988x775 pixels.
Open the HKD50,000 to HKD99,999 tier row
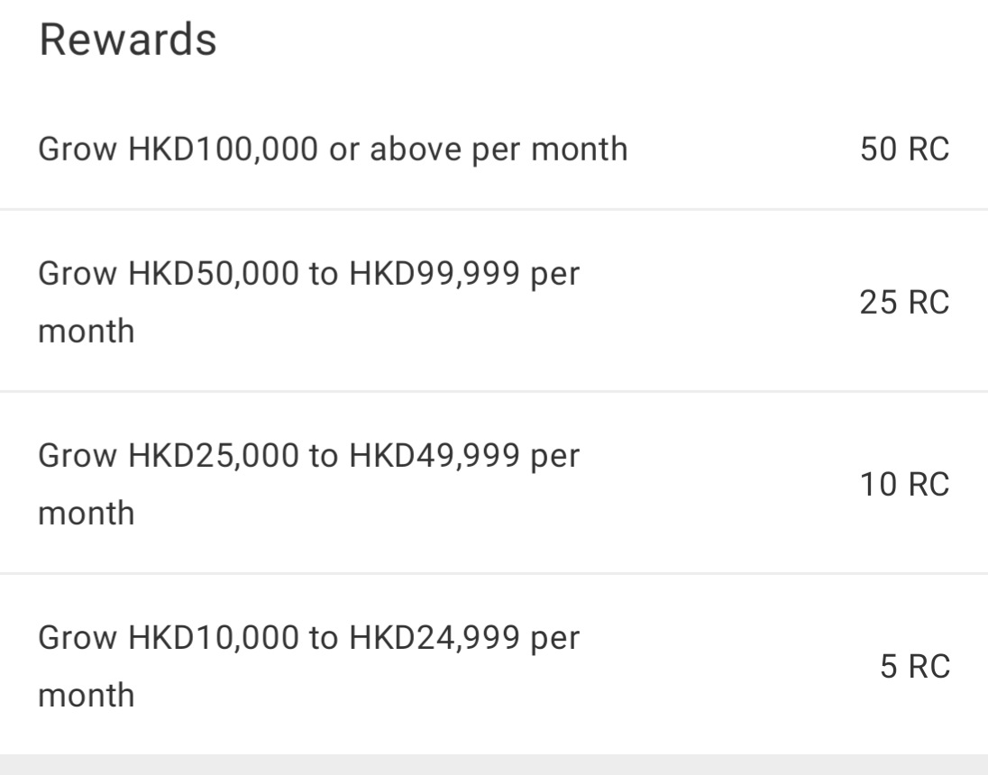pyautogui.click(x=494, y=301)
